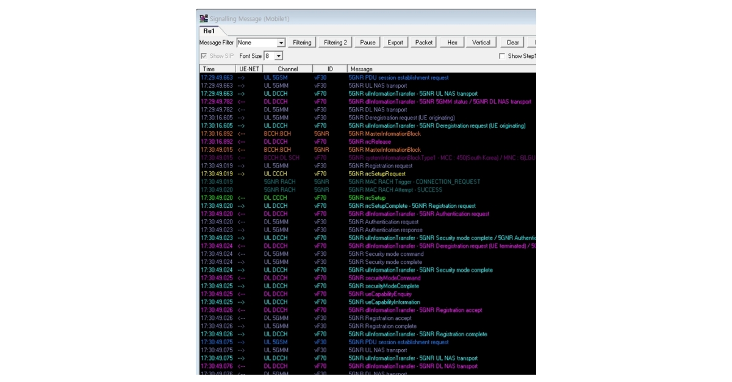Viewport: 732px width, 382px height.
Task: Export the message log
Action: 395,43
